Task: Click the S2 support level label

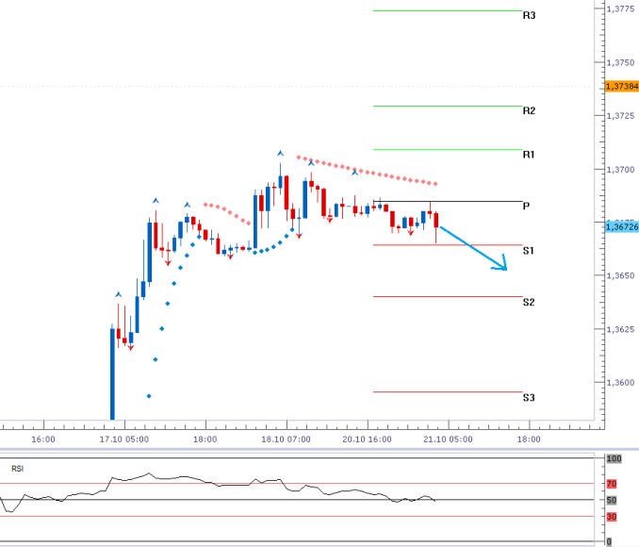Action: point(528,302)
